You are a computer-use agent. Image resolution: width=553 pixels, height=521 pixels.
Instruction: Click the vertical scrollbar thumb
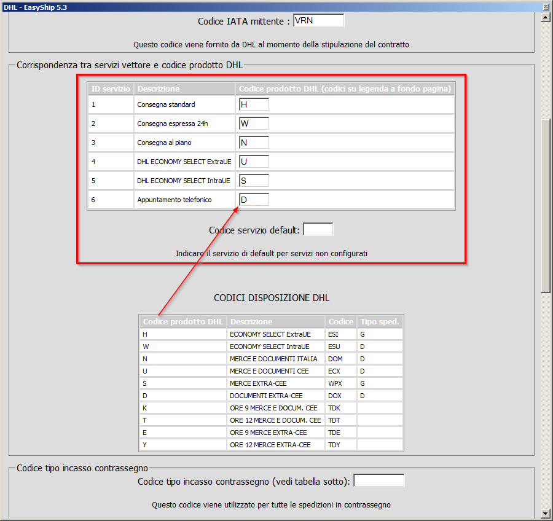[x=546, y=206]
